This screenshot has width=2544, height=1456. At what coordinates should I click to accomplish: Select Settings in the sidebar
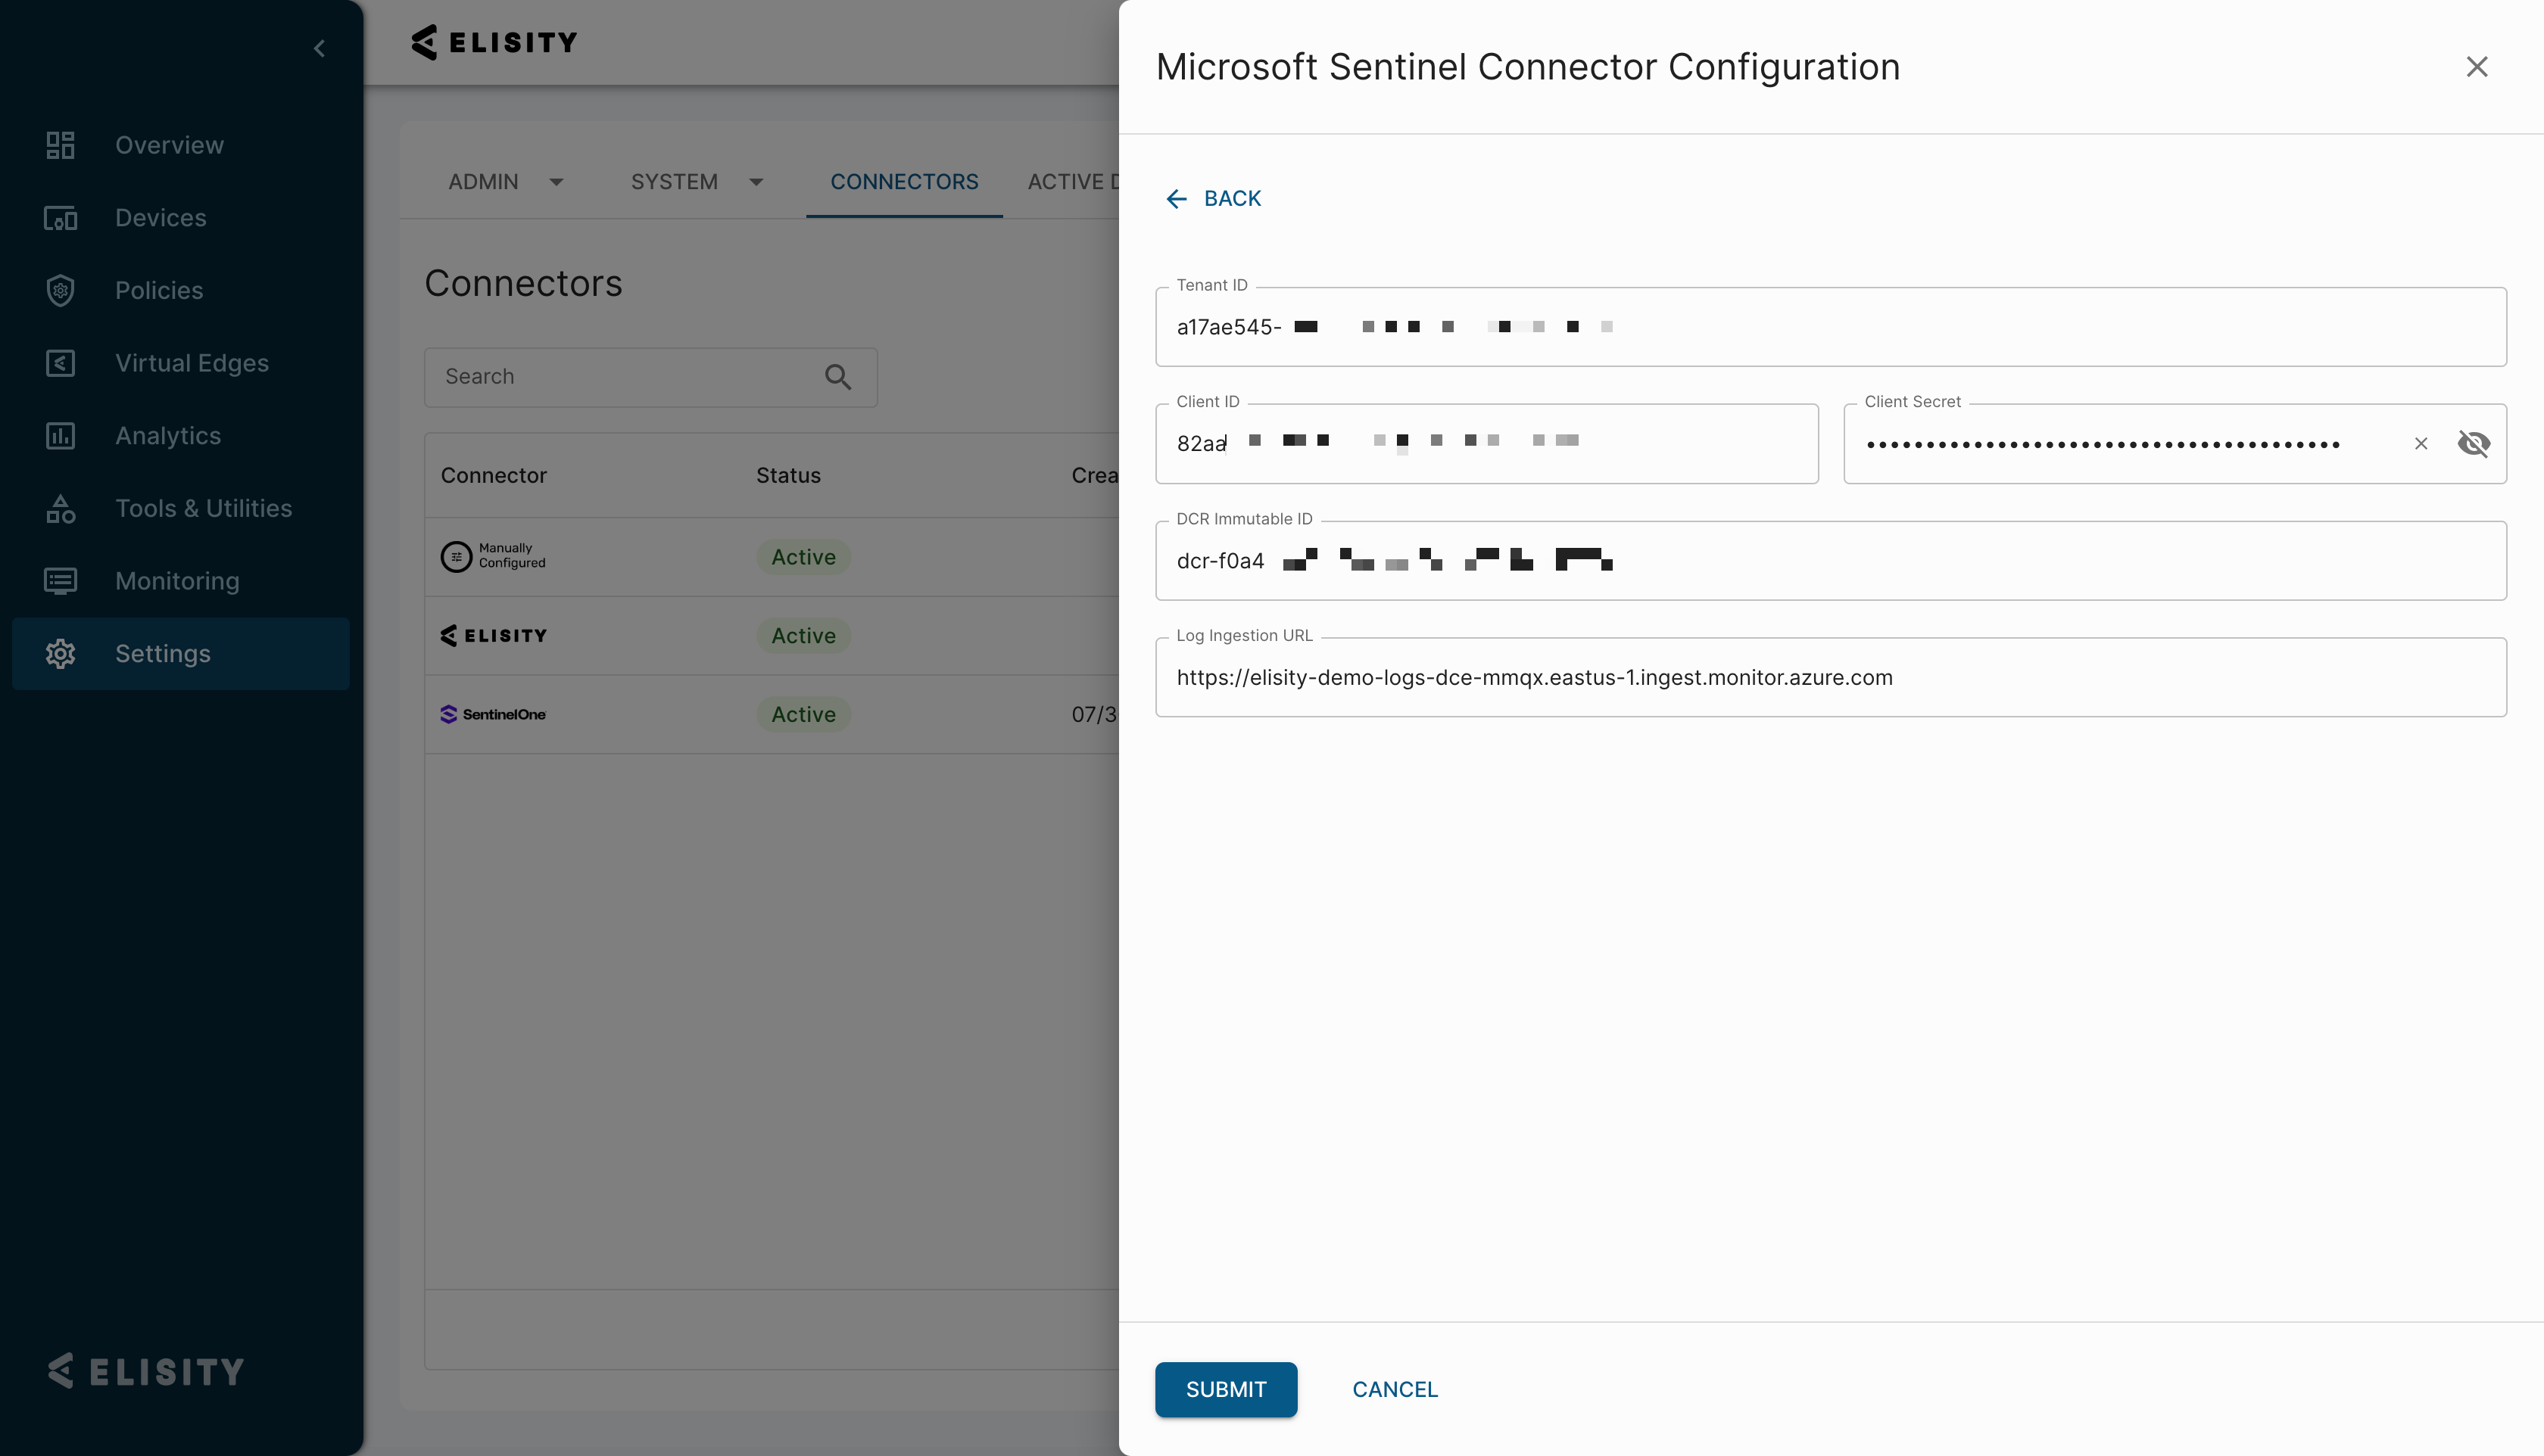pos(180,654)
